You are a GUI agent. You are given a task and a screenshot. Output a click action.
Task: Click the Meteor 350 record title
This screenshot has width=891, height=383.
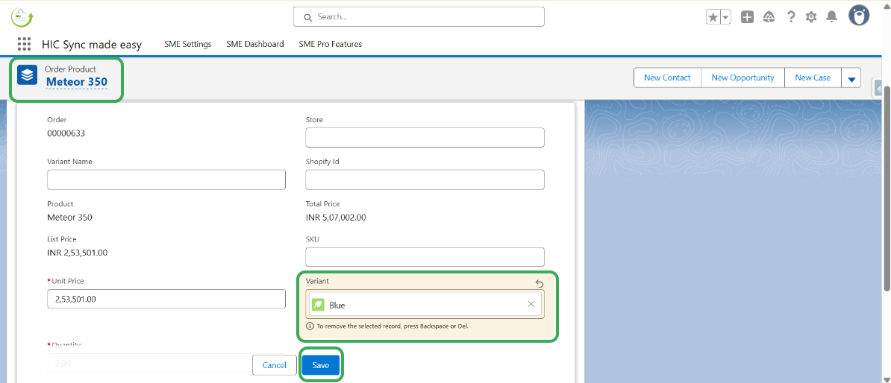pyautogui.click(x=77, y=82)
